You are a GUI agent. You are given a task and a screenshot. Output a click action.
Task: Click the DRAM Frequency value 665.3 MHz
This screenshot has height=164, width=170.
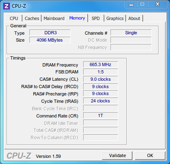click(101, 64)
